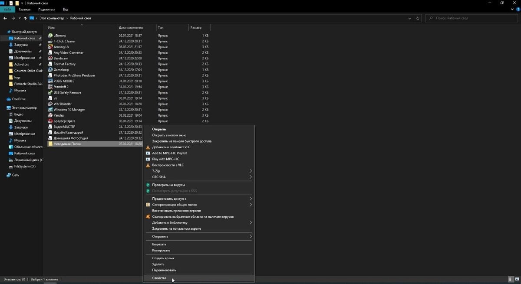Choose Открыть в новом окне
Screen dimensions: 521x284
click(x=198, y=135)
